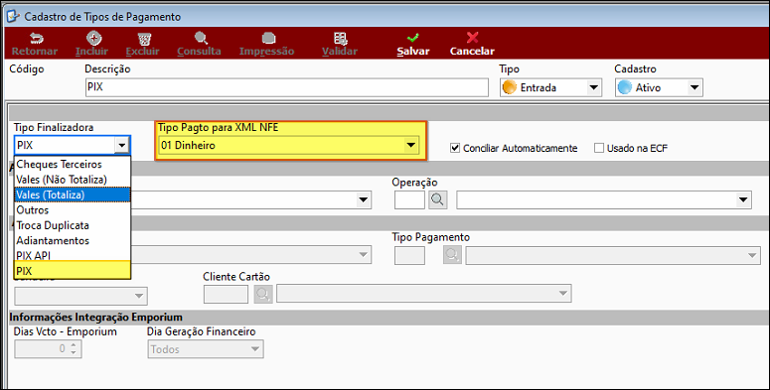The image size is (770, 390).
Task: Select Troca Duplicata option
Action: (73, 225)
